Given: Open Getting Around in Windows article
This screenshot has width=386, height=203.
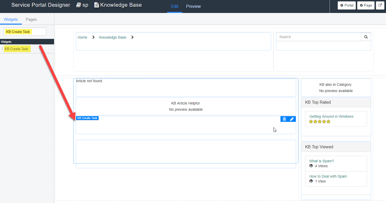Looking at the screenshot, I should pyautogui.click(x=331, y=116).
